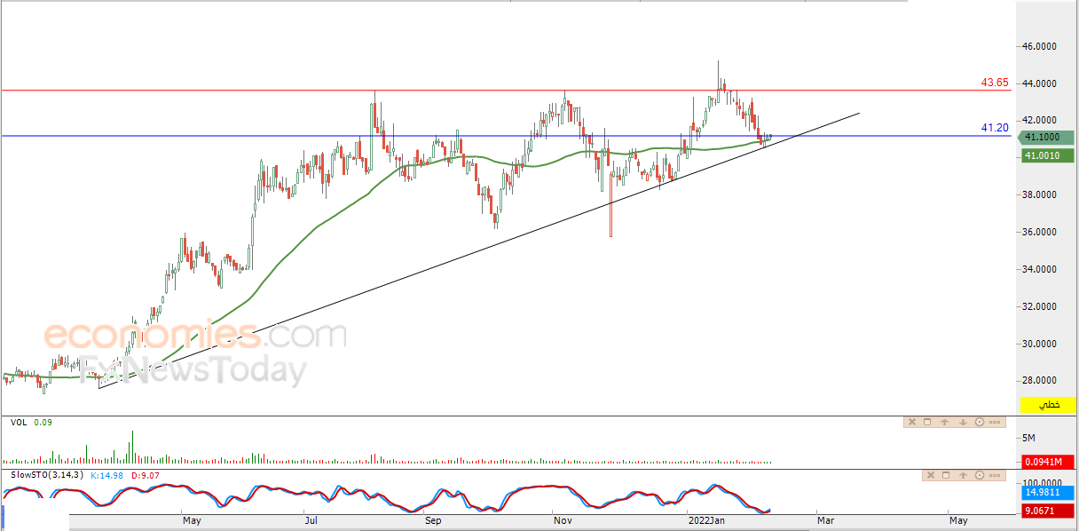Open VOL indicator settings gear

(x=980, y=422)
